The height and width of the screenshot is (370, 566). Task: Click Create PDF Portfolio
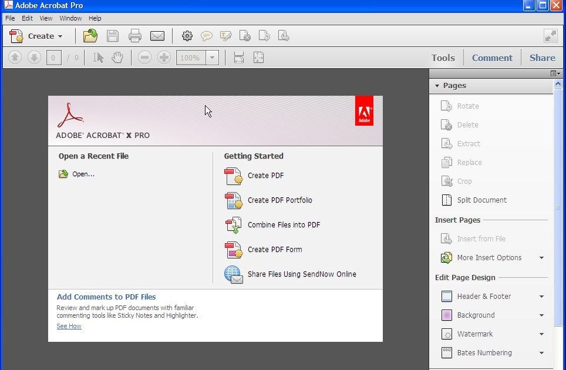(268, 200)
